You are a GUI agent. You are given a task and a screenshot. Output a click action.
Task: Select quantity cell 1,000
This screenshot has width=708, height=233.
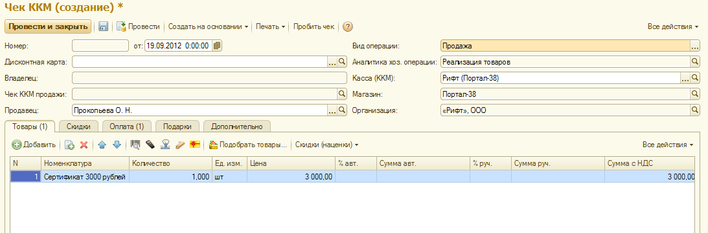[170, 177]
